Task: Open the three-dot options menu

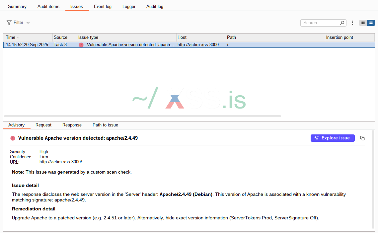Action: pyautogui.click(x=352, y=23)
